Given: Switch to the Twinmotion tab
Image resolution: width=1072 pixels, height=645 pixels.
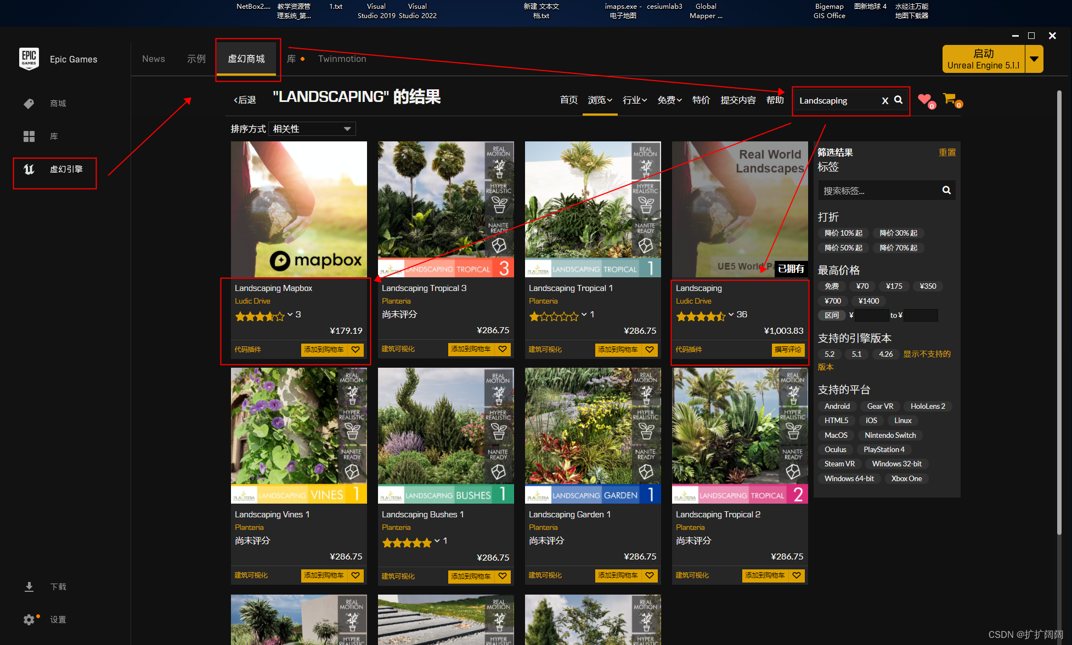Looking at the screenshot, I should click(342, 59).
